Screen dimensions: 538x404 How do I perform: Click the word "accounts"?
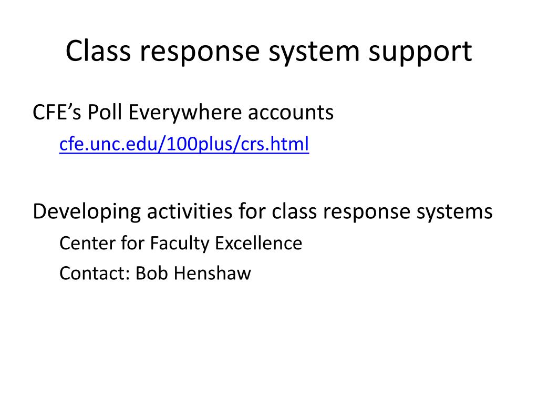click(291, 112)
